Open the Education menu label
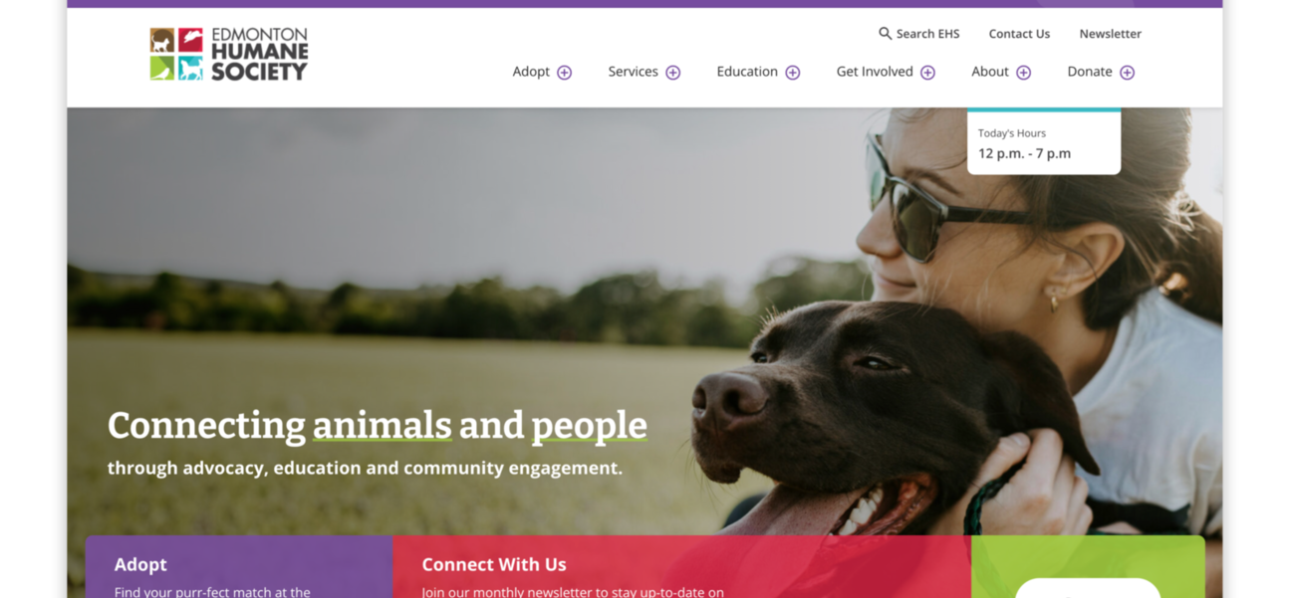Viewport: 1289px width, 598px height. 747,72
